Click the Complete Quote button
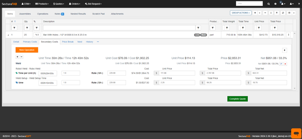 tap(237, 99)
